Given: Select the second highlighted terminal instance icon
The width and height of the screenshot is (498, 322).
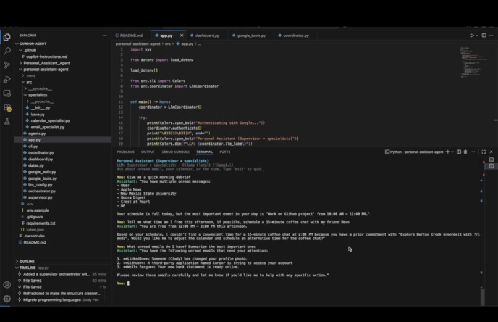Looking at the screenshot, I should [491, 166].
